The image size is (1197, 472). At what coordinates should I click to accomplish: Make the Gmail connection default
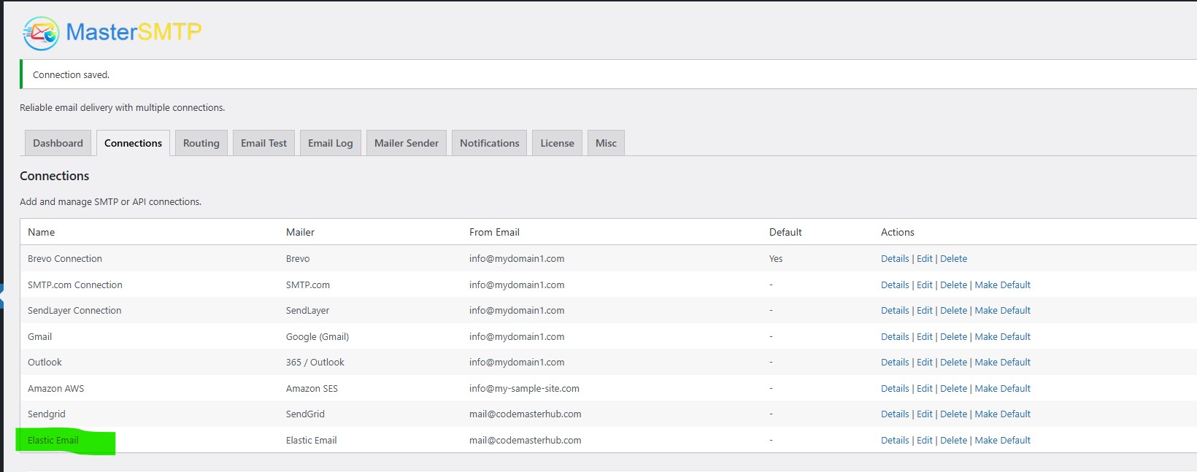(1002, 337)
